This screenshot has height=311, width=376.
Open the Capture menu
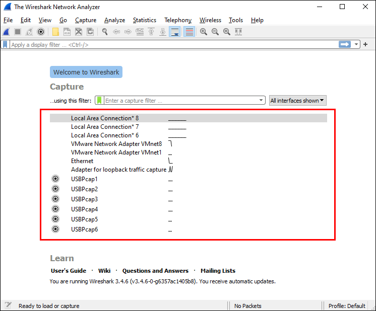[86, 20]
